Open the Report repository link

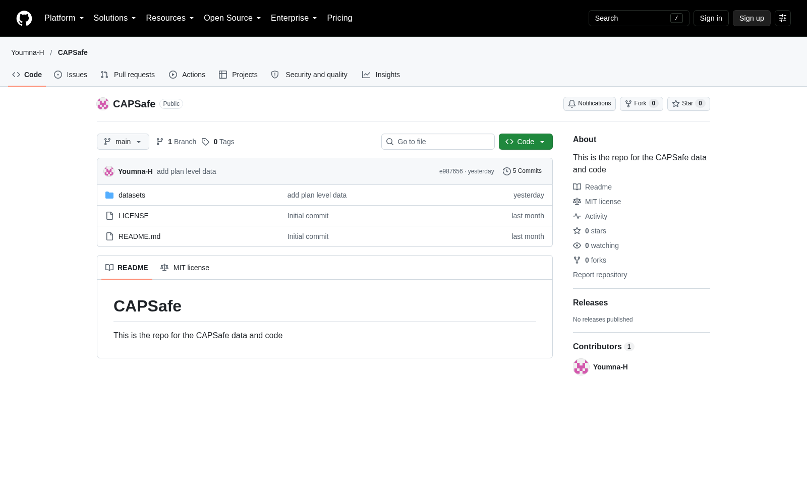point(600,275)
